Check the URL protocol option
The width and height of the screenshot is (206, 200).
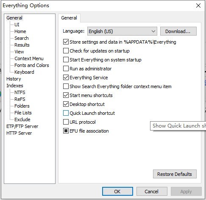[66, 122]
